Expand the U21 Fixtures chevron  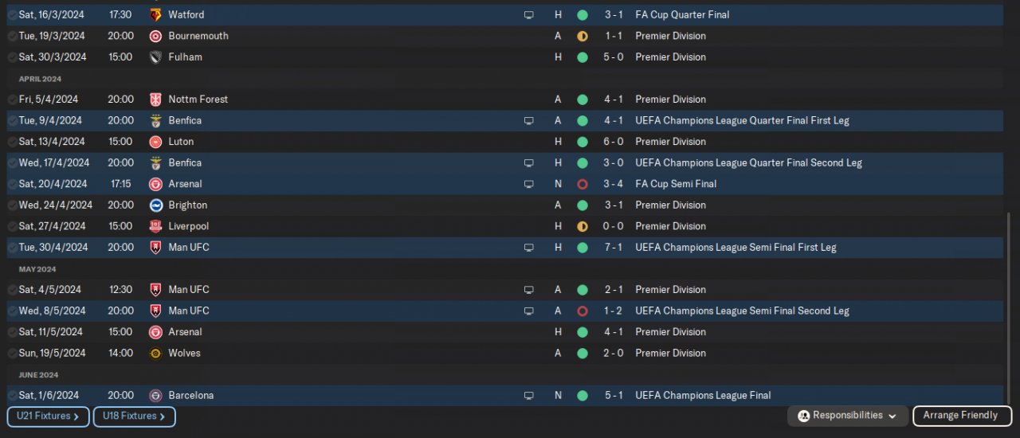tap(76, 416)
